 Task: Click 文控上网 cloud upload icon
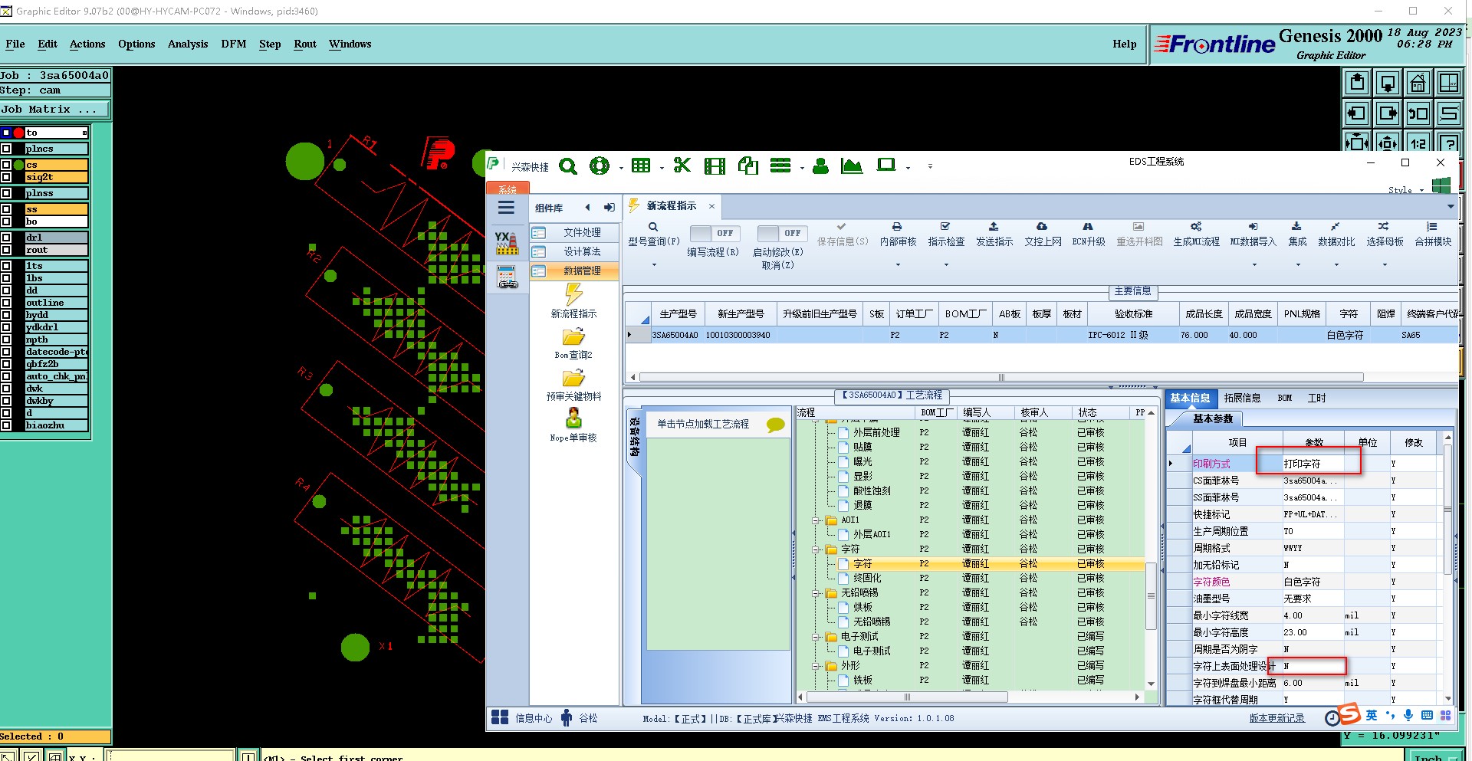point(1042,227)
